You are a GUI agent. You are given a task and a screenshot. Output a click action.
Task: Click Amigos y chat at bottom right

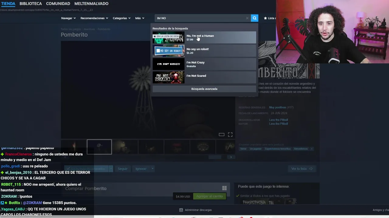[x=381, y=210]
